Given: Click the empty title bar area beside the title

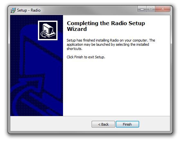Looking at the screenshot, I should [x=89, y=10].
